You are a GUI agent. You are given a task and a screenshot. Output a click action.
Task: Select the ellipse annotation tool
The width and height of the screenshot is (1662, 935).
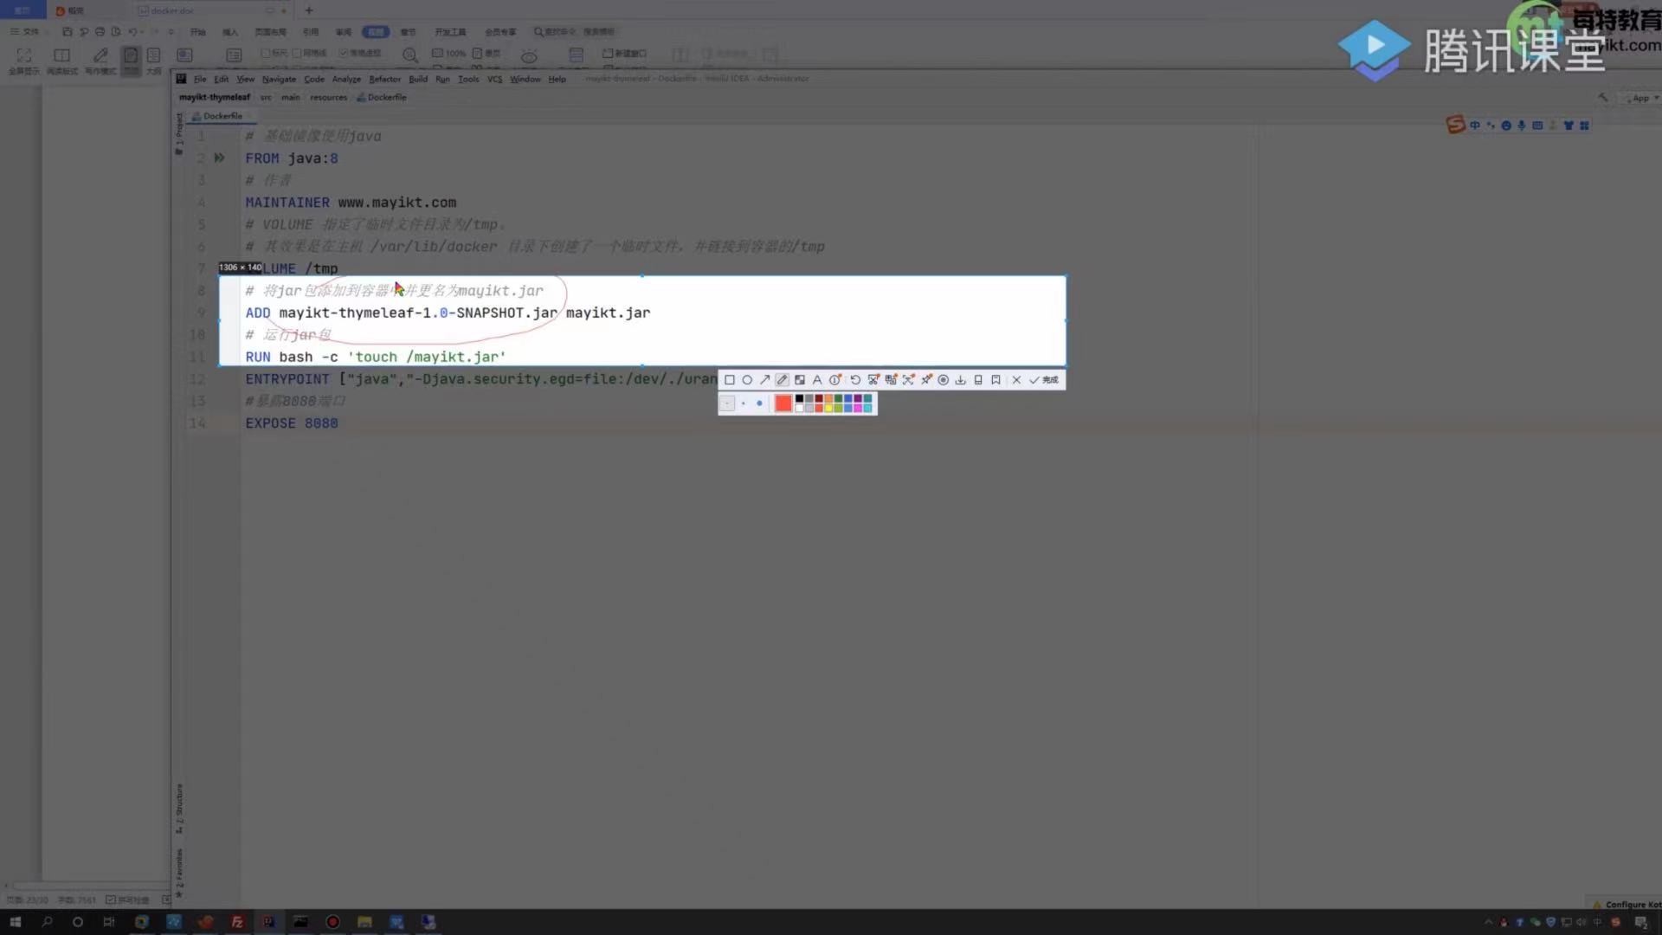click(747, 380)
